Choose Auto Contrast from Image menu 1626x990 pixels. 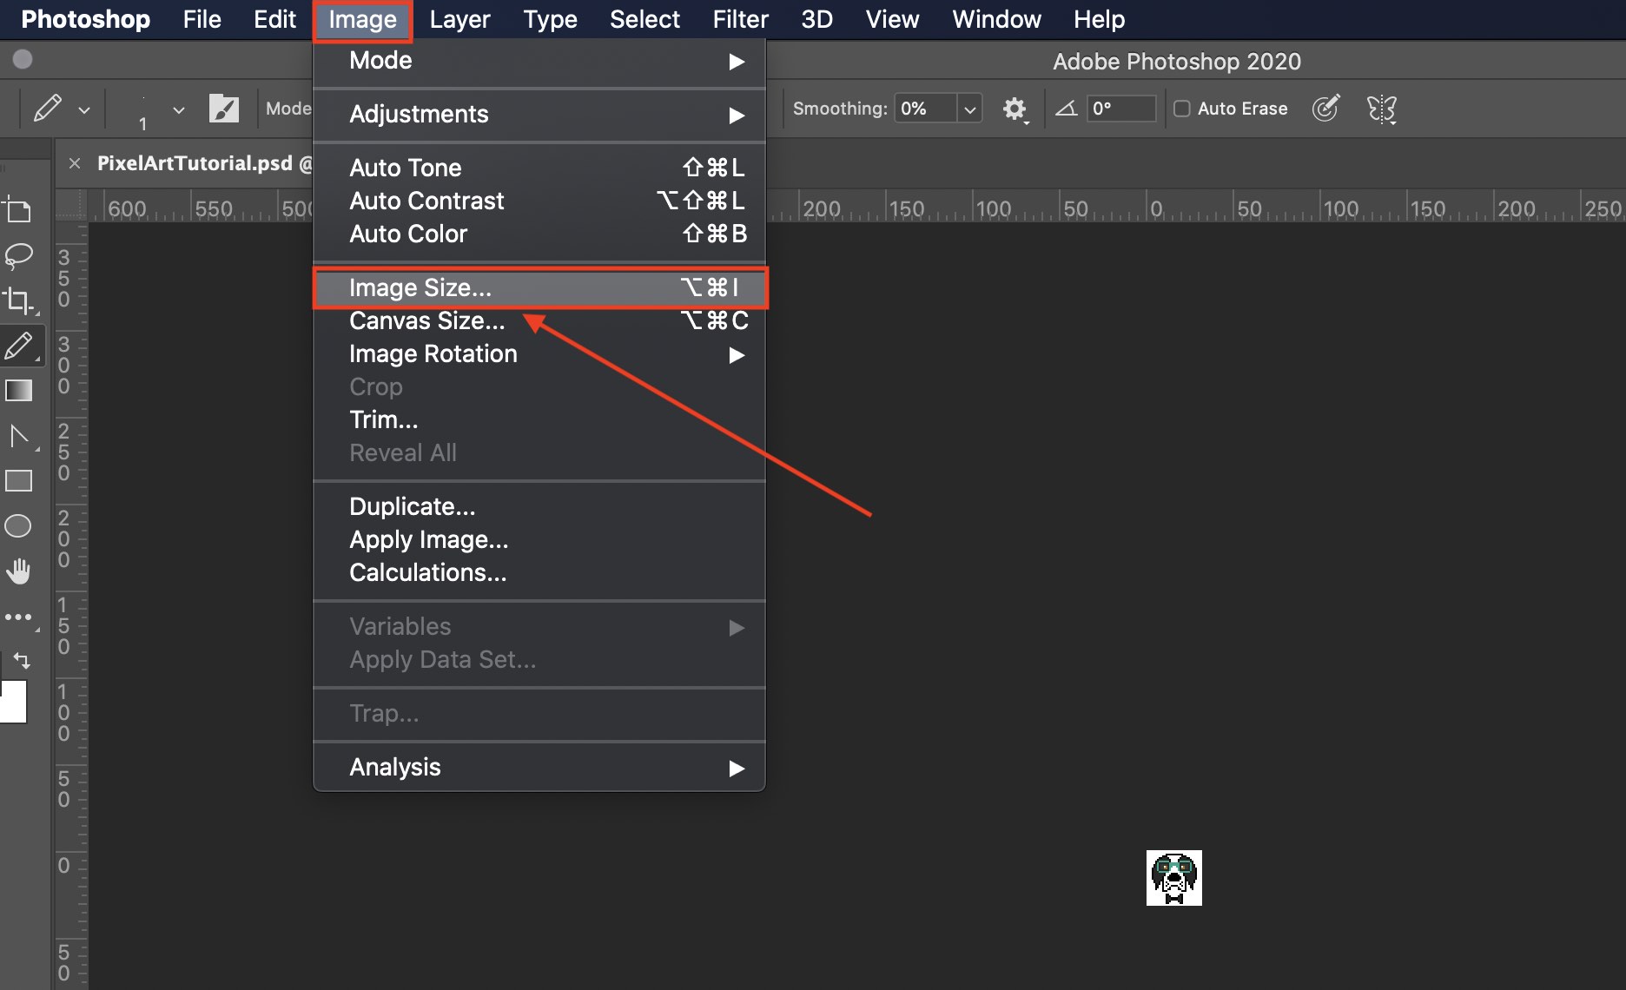coord(539,201)
